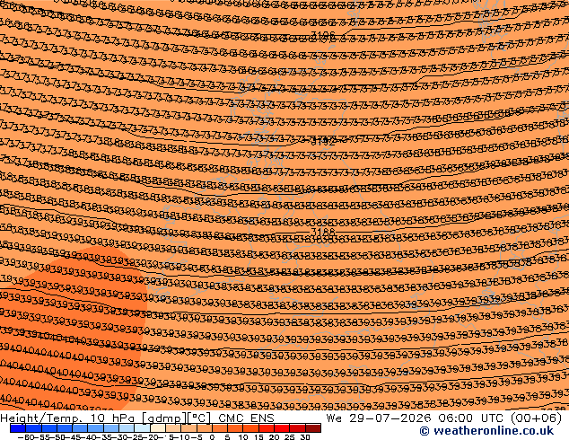Select legend swatch between -45 and -40
Image resolution: width=569 pixels, height=440 pixels.
tap(80, 428)
